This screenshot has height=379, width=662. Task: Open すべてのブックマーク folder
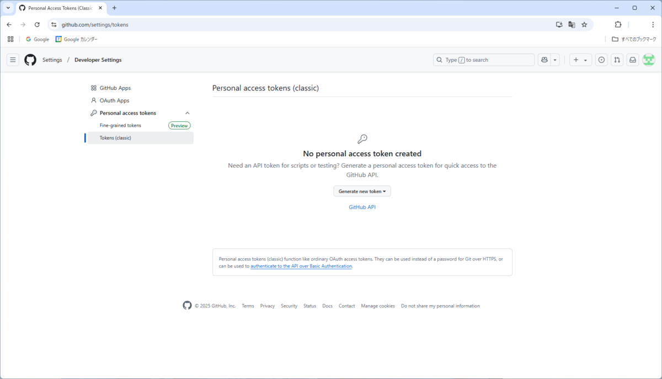[634, 39]
